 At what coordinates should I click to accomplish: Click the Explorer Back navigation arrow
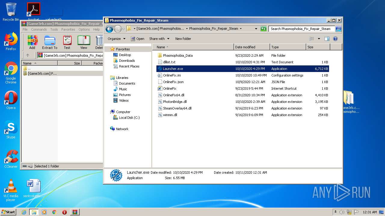coord(109,29)
